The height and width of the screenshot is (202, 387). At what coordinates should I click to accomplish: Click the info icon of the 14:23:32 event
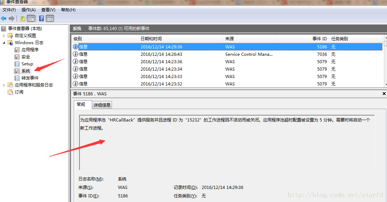pos(76,84)
